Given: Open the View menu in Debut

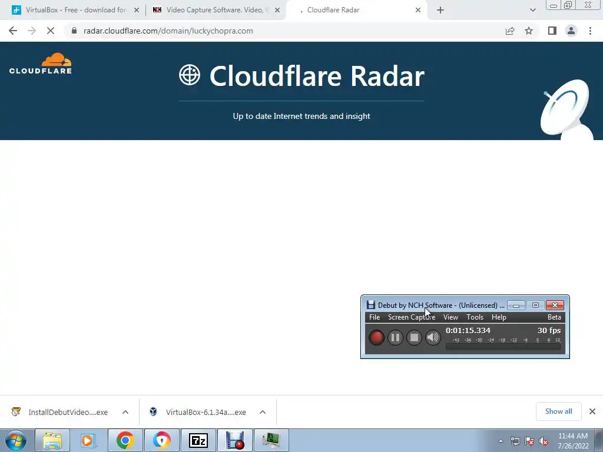Looking at the screenshot, I should point(450,317).
